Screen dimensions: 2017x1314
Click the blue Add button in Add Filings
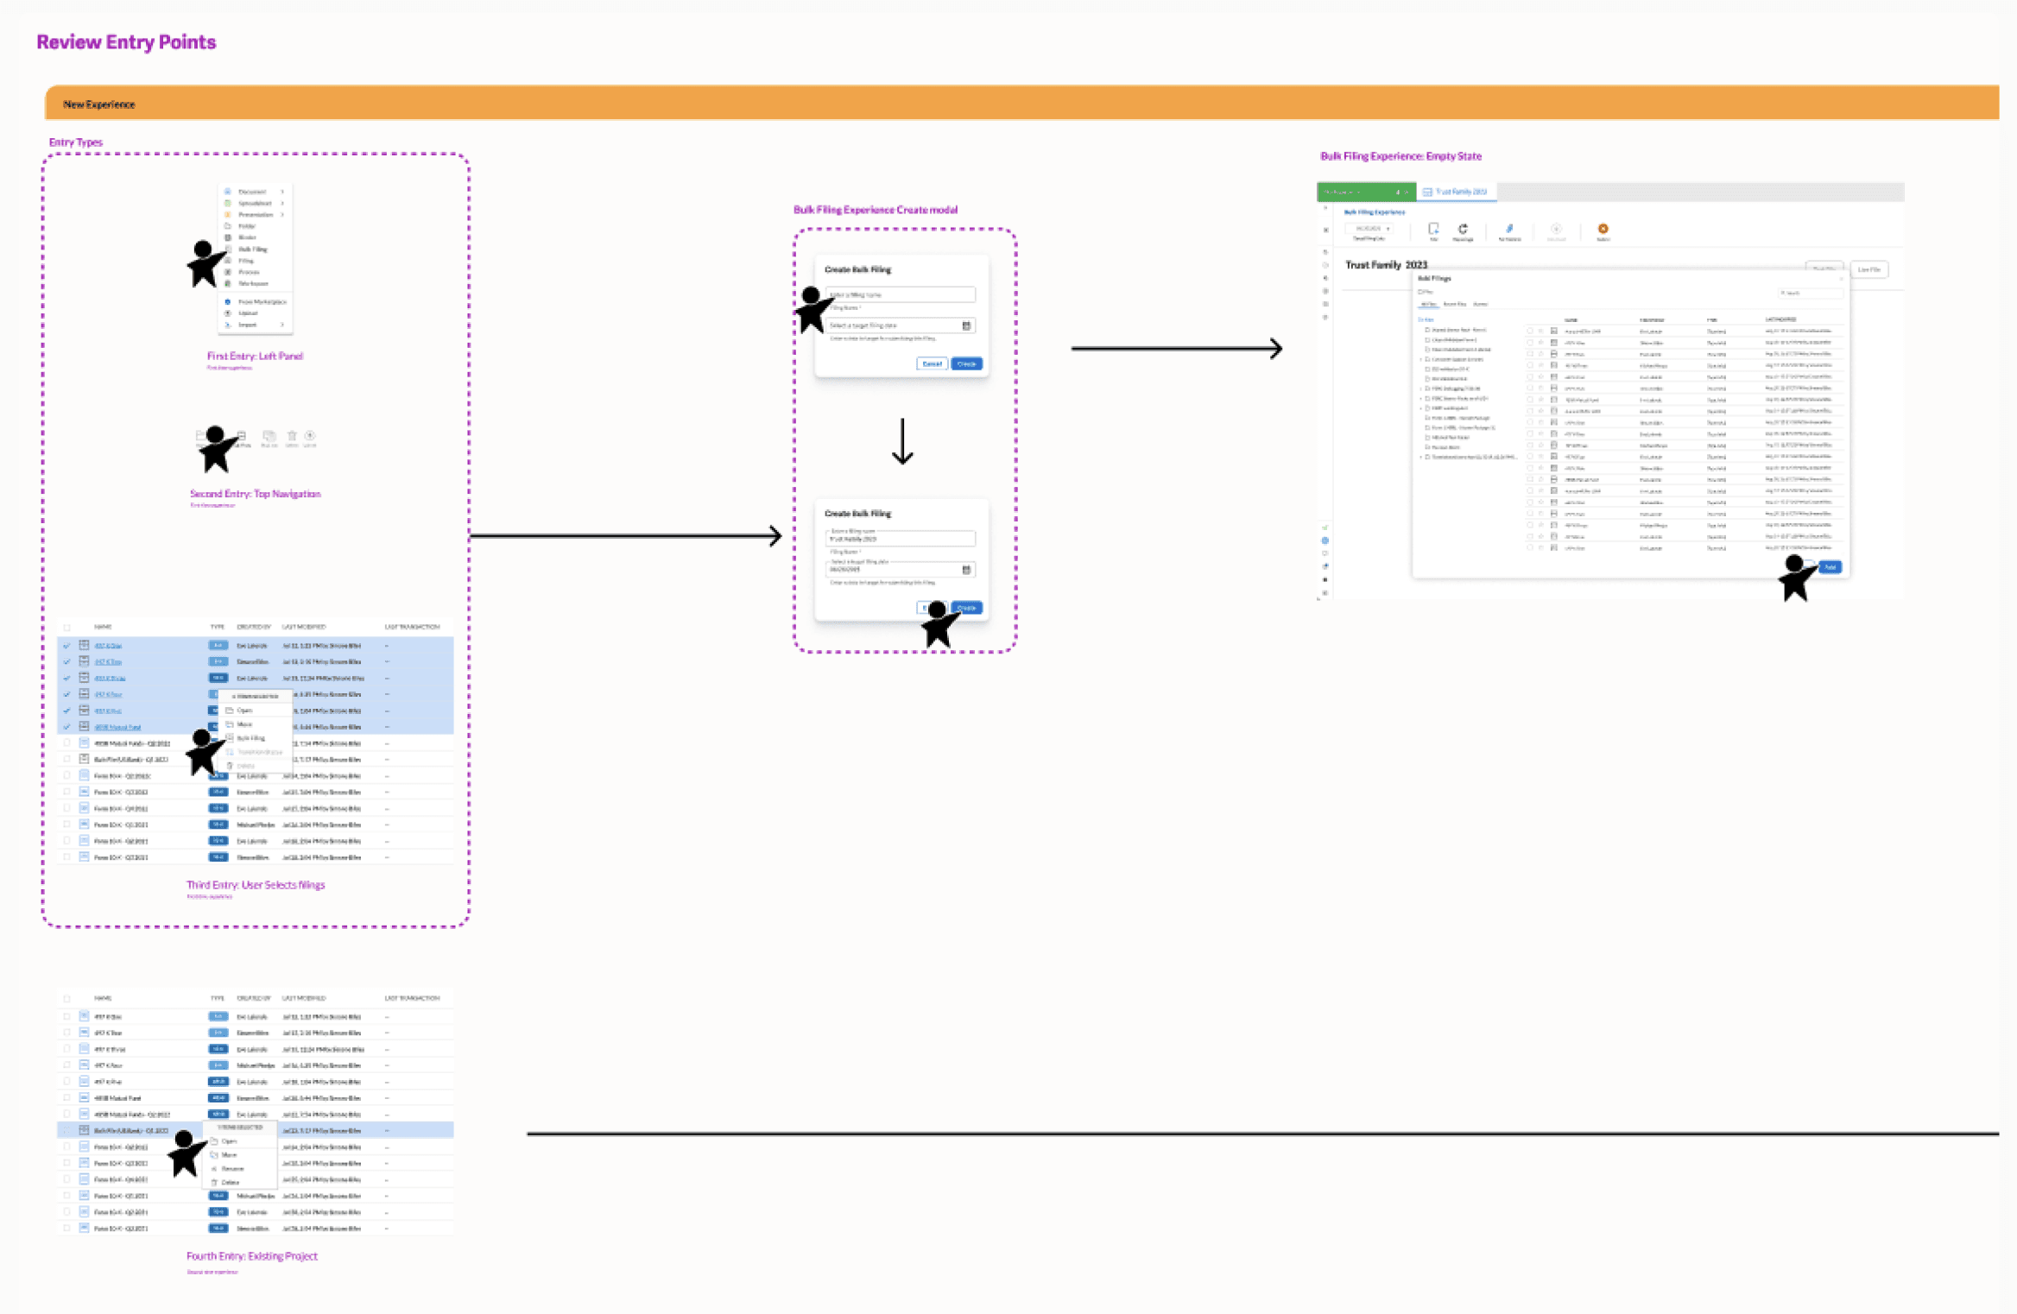(x=1830, y=567)
